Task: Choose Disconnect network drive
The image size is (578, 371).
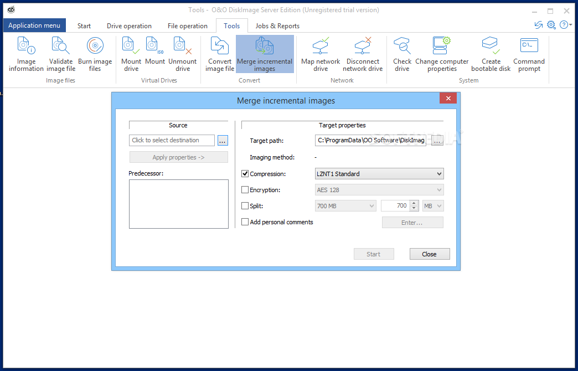Action: click(x=363, y=54)
